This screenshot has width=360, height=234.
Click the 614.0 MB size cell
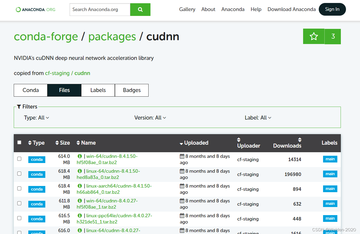tap(64, 160)
